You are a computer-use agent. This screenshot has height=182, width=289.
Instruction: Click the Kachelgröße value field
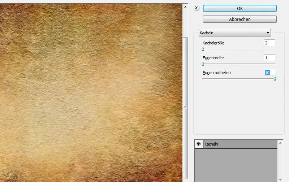coord(269,43)
